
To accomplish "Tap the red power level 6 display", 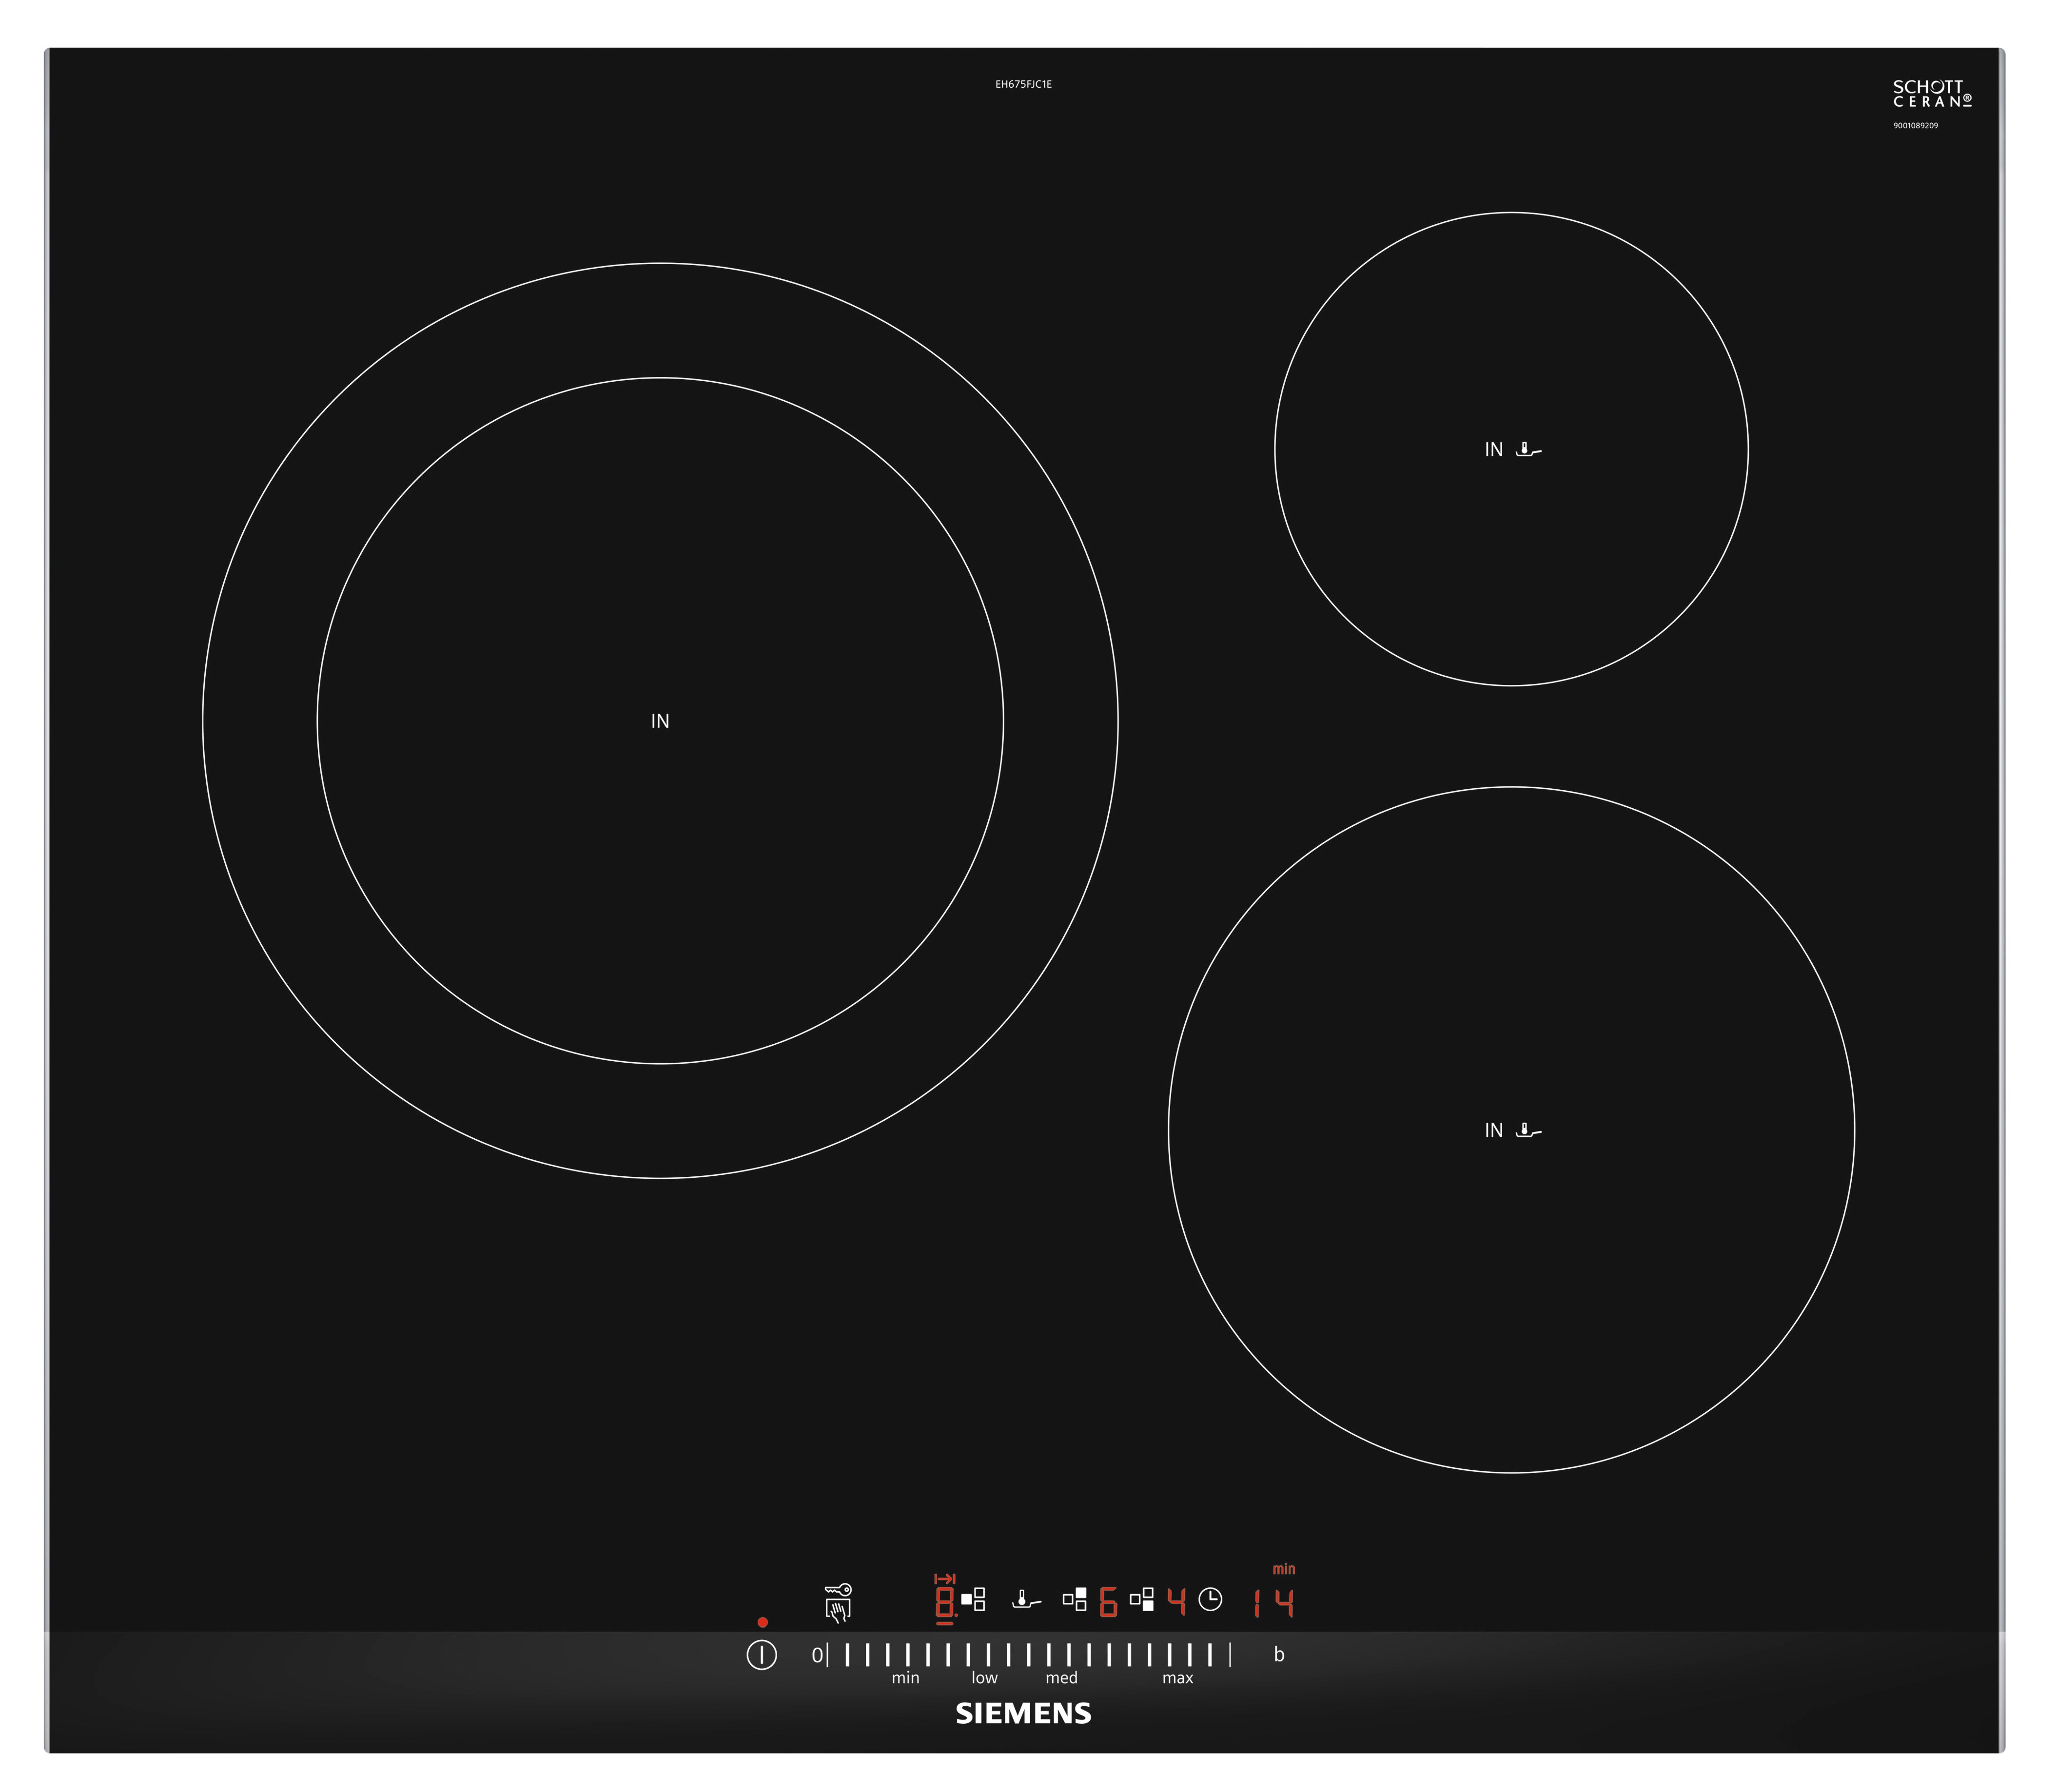I will point(1108,1601).
